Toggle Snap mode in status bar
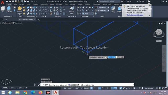 [x=94, y=88]
